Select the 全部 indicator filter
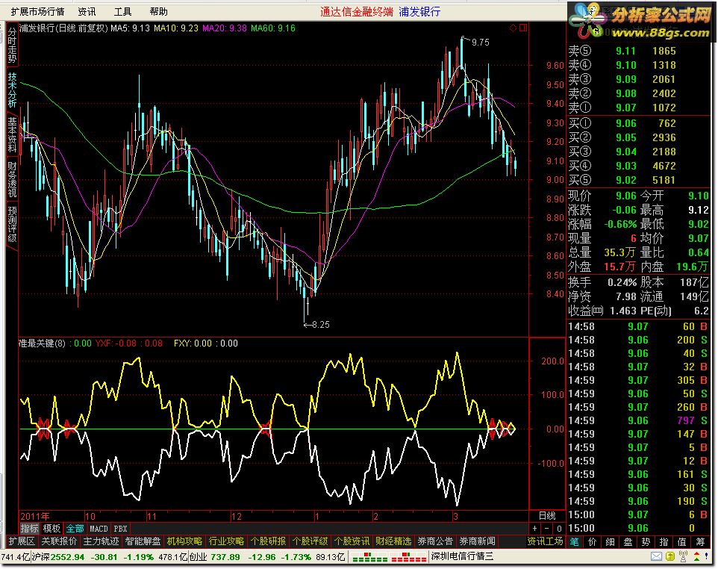 pyautogui.click(x=75, y=528)
